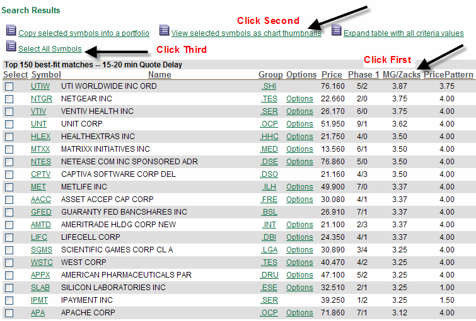Click Expand table with all criteria values

coord(403,33)
